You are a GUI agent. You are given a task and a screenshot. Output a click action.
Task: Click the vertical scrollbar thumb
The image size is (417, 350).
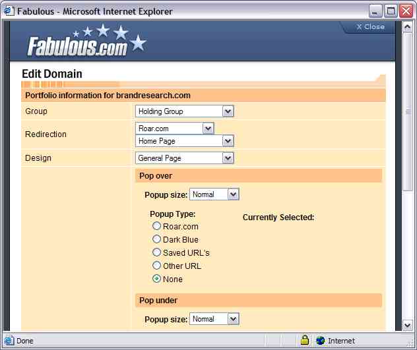[x=407, y=111]
